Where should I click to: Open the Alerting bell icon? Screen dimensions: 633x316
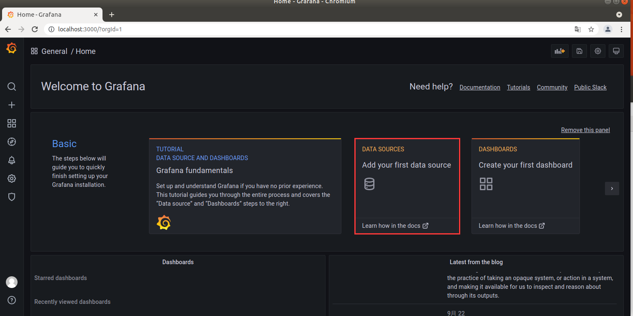(12, 160)
